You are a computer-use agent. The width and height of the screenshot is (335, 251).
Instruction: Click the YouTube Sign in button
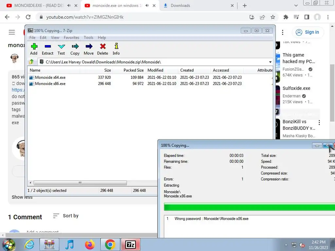pyautogui.click(x=308, y=32)
